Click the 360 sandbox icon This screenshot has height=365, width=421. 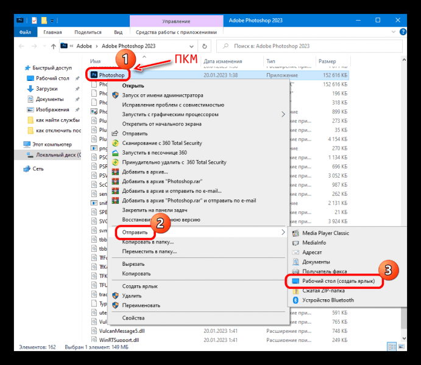(x=115, y=153)
